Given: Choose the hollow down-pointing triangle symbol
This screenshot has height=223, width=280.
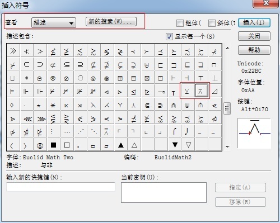Looking at the screenshot, I should [188, 145].
